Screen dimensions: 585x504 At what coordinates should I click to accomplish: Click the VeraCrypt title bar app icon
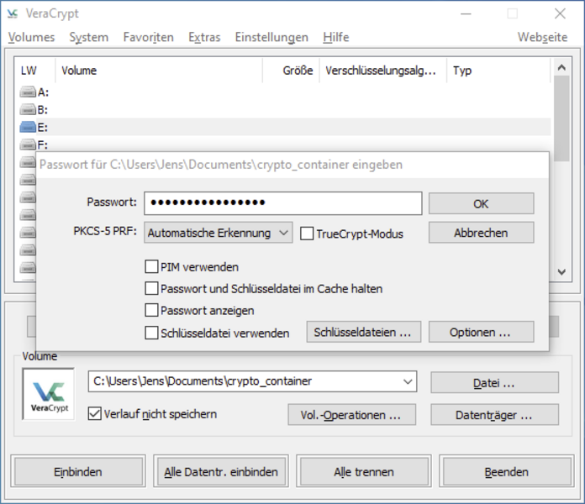point(13,13)
